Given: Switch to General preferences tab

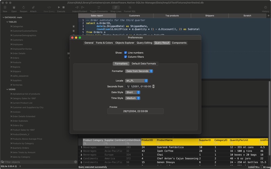Looking at the screenshot, I should 89,43.
